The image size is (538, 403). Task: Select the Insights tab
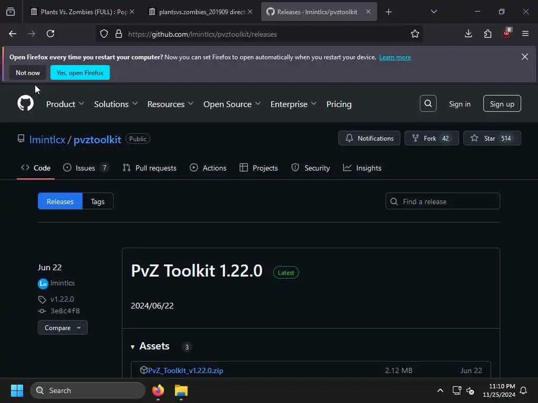[x=362, y=168]
